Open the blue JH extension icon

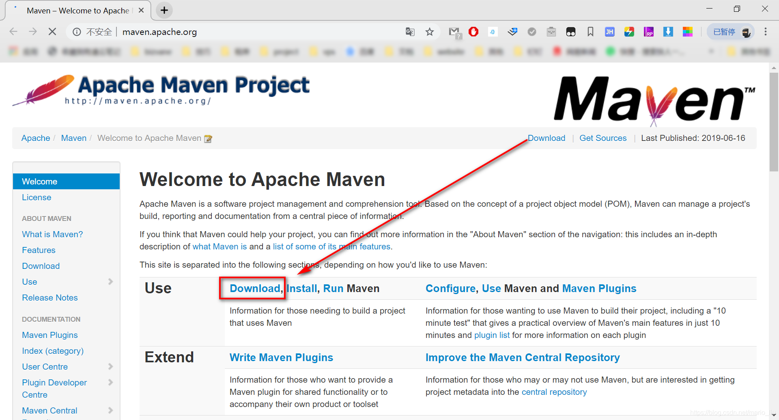(610, 32)
